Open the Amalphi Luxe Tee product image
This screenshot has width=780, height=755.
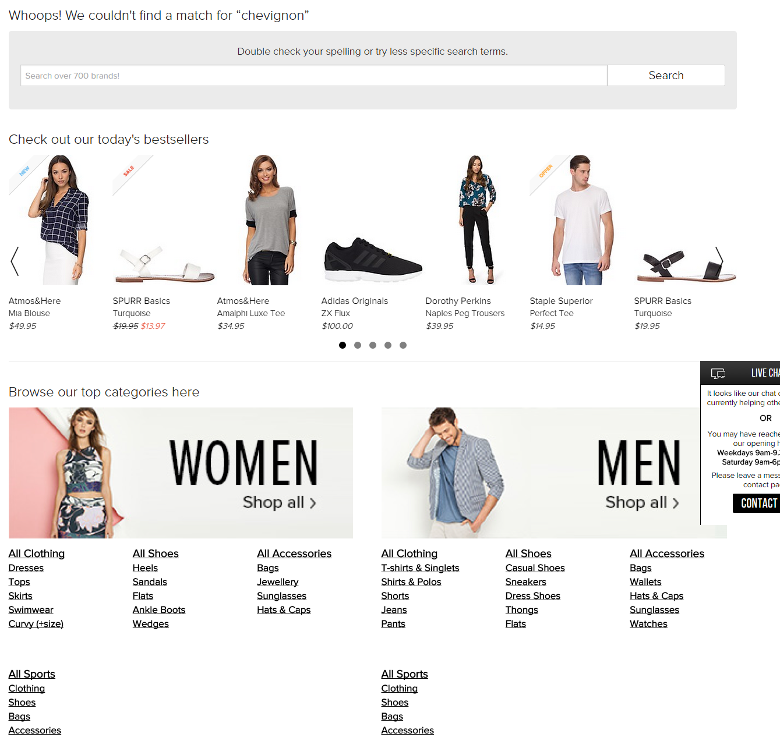tap(269, 220)
